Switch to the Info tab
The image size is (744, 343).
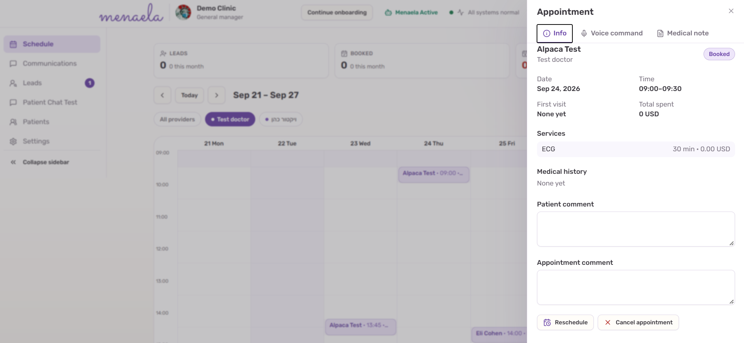[x=554, y=33]
